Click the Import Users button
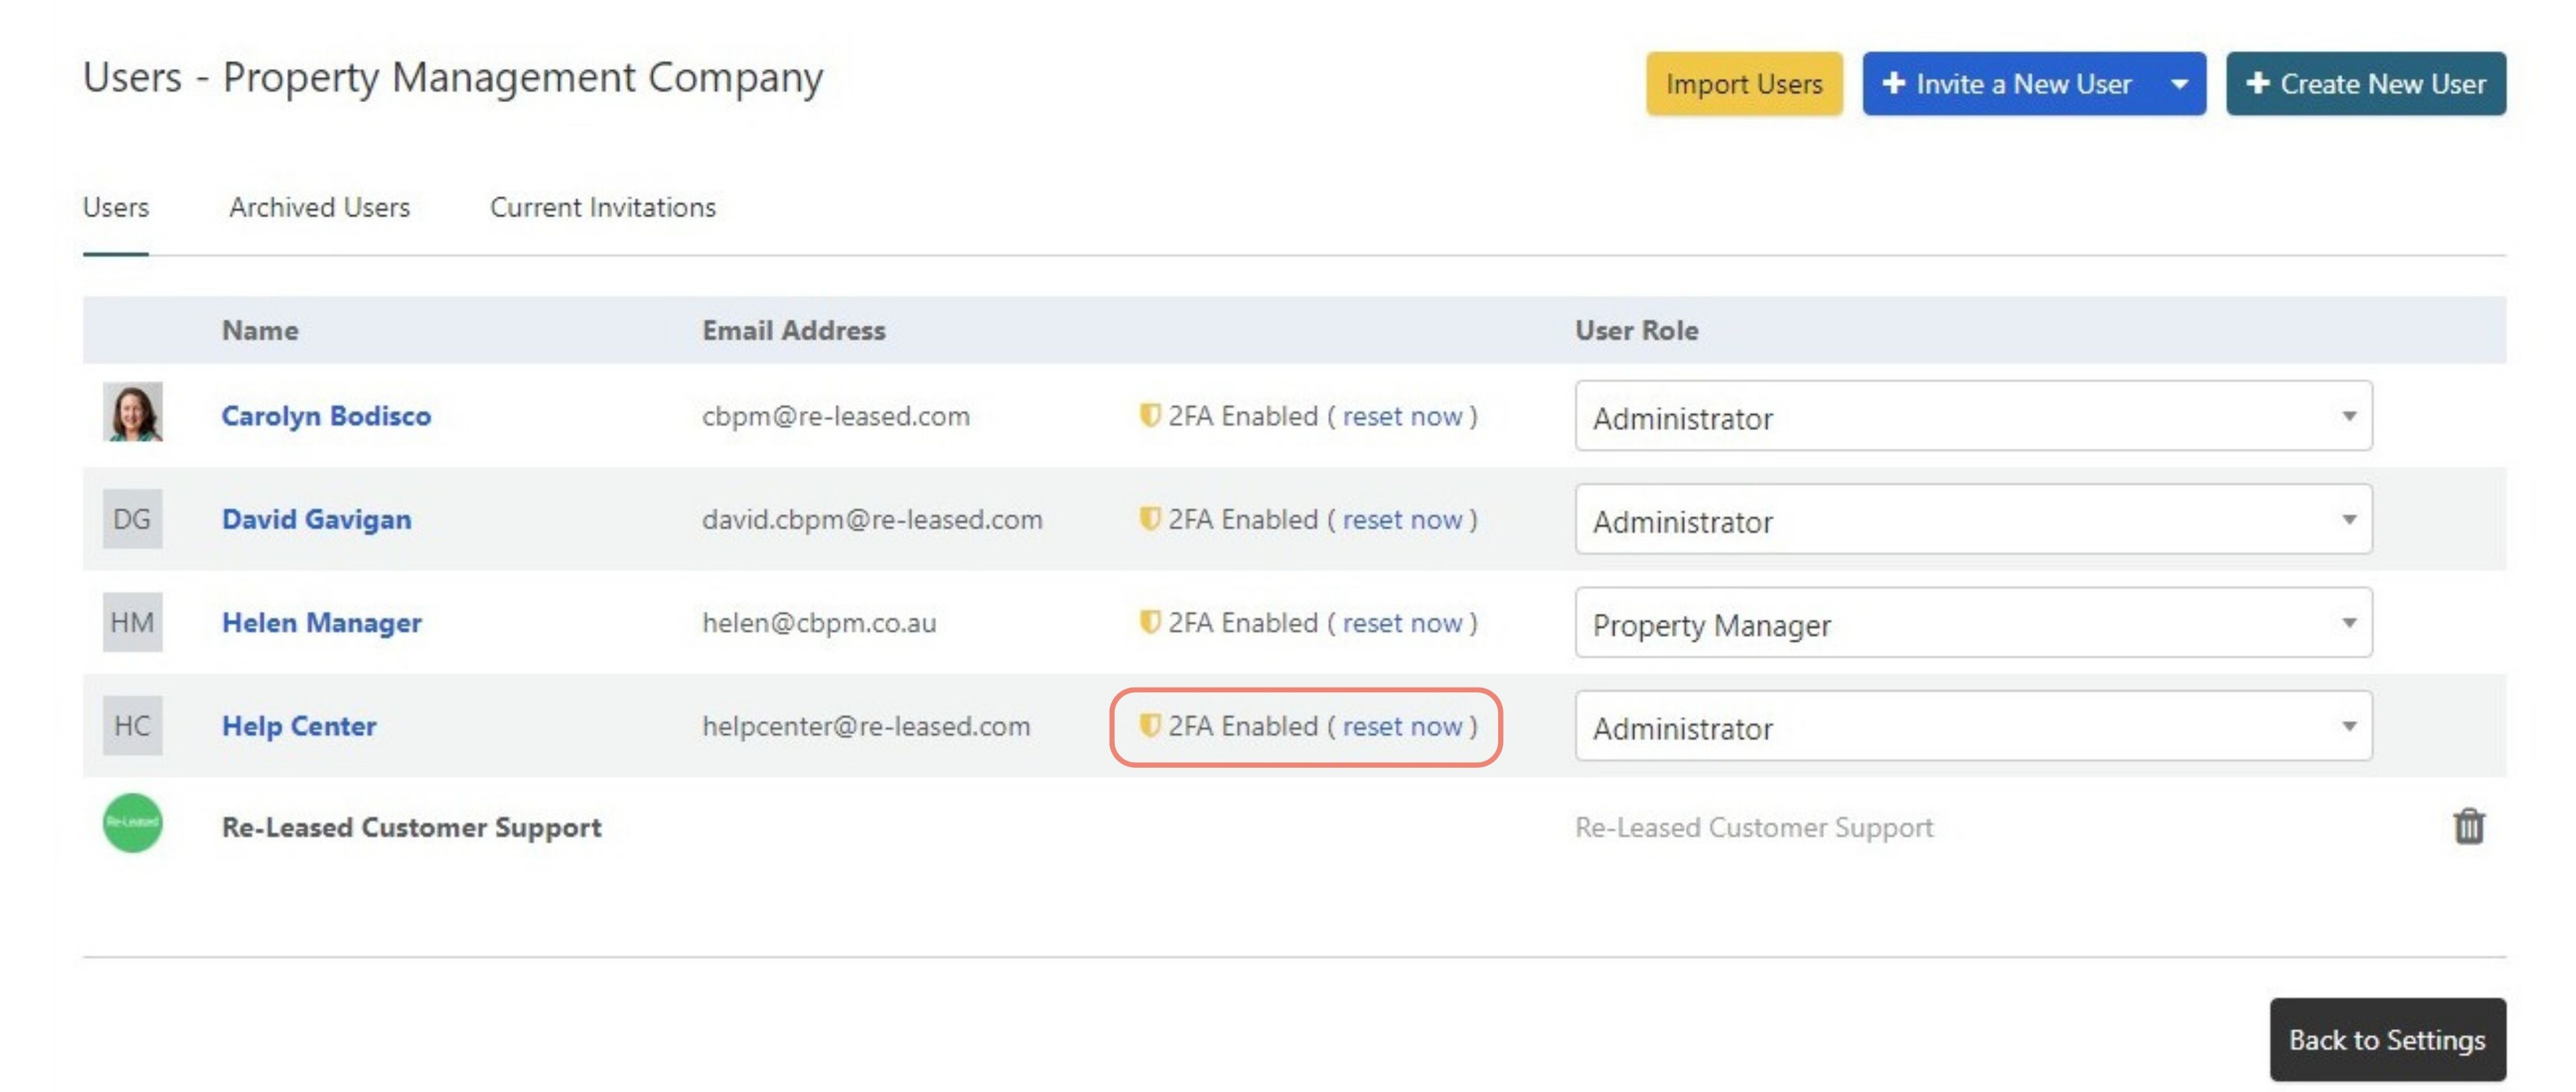This screenshot has width=2576, height=1092. coord(1743,84)
